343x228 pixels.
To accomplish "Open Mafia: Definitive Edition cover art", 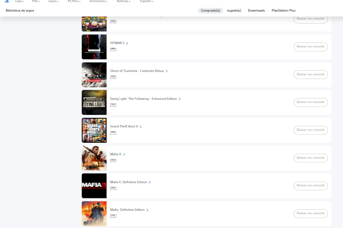I will [94, 213].
